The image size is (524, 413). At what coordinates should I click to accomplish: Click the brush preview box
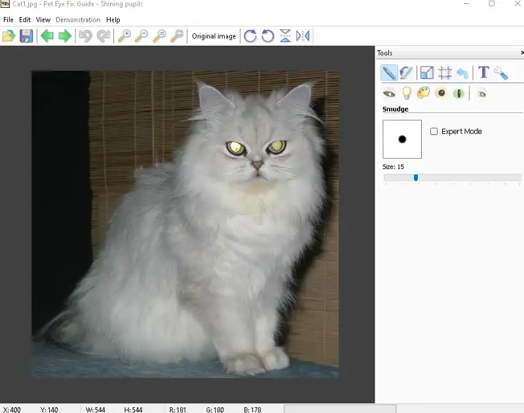tap(402, 139)
